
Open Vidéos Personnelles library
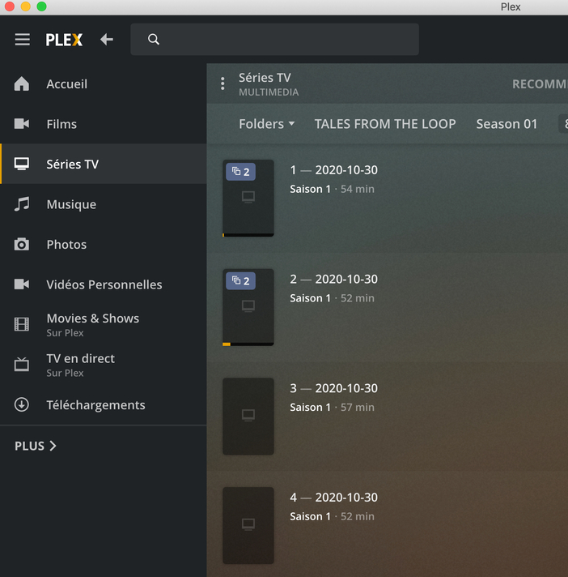point(104,284)
